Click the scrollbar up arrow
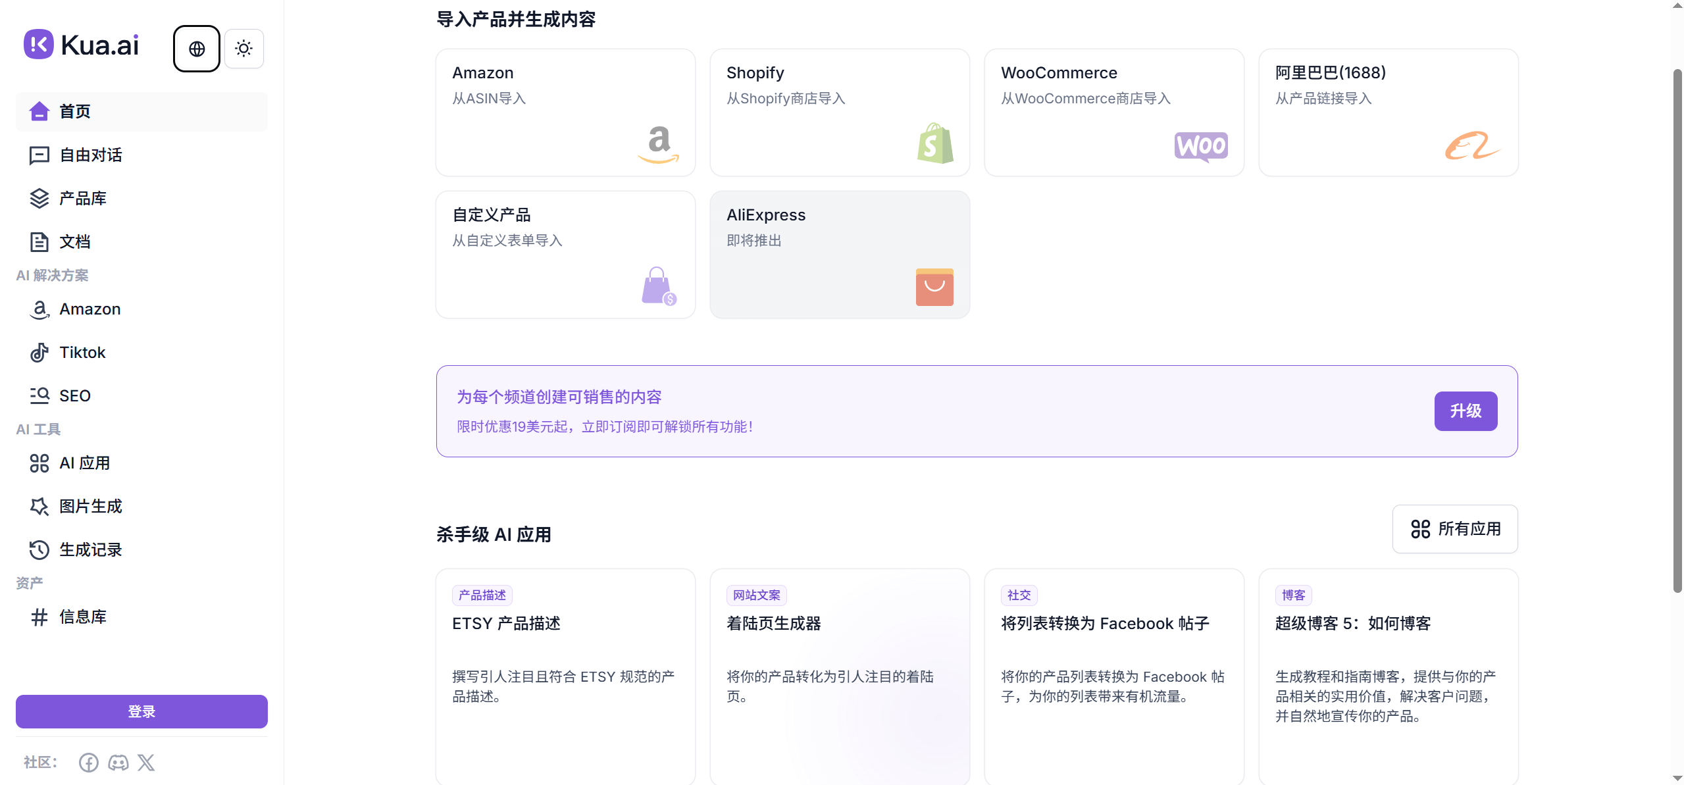The width and height of the screenshot is (1684, 785). [1677, 6]
